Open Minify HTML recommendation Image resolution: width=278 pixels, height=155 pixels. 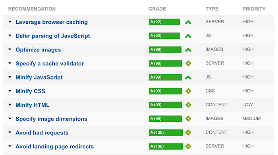[33, 105]
